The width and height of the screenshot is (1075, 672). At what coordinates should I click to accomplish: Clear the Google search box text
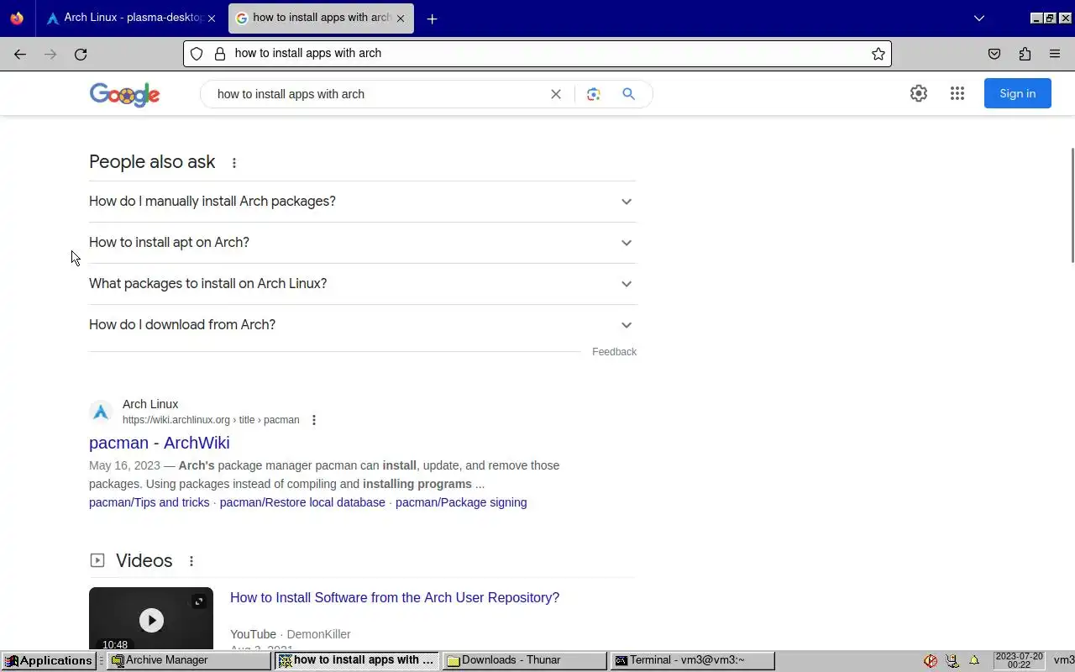(555, 94)
